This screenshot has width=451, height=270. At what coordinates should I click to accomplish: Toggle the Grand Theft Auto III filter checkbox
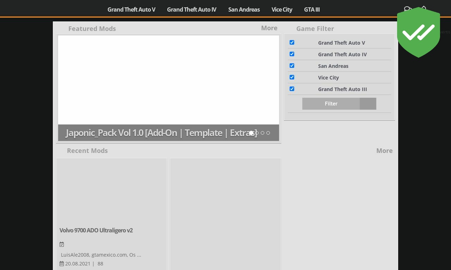[292, 89]
